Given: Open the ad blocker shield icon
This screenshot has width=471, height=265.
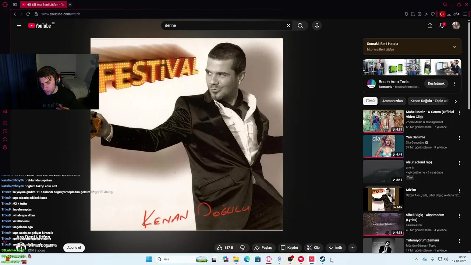Looking at the screenshot, I should [419, 14].
